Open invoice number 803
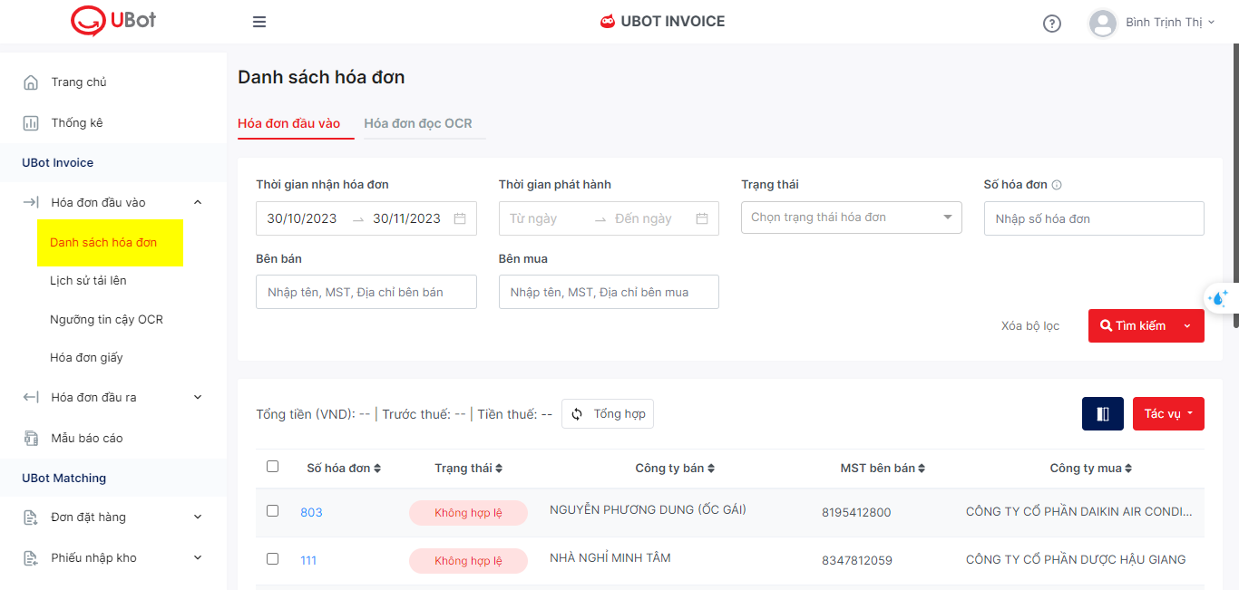Screen dimensions: 1239x590 (x=311, y=513)
